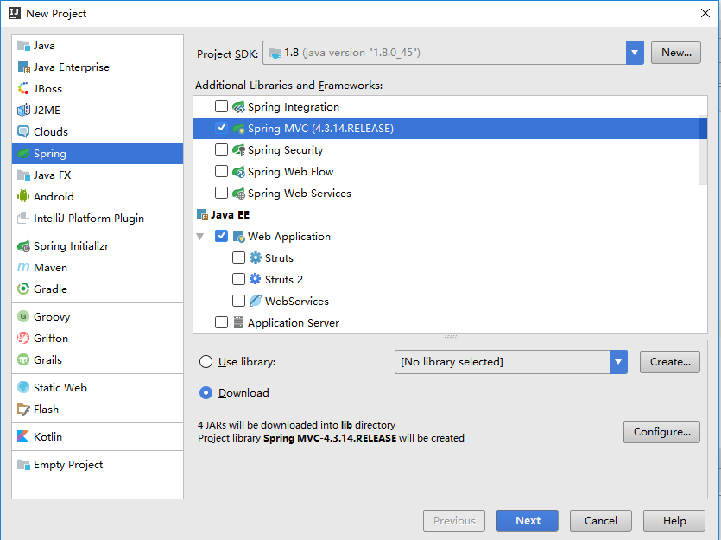Click the Spring Web Services icon

238,194
